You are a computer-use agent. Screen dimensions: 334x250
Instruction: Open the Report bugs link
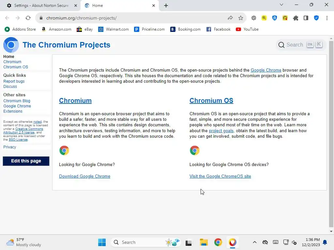pyautogui.click(x=14, y=81)
